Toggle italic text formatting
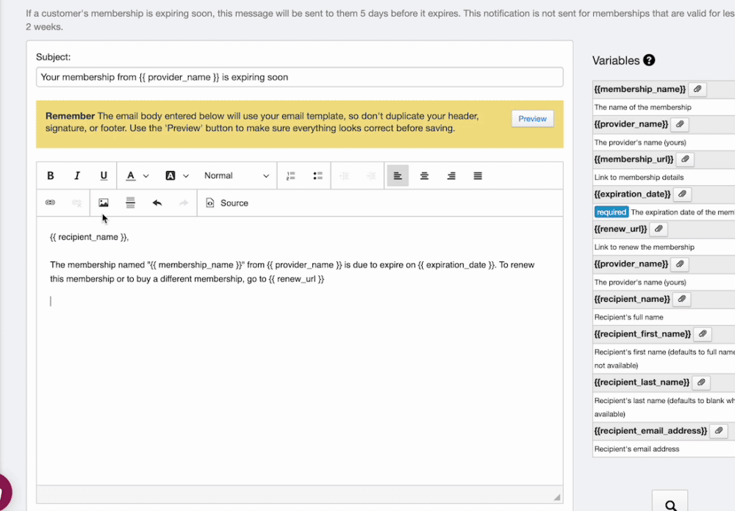The width and height of the screenshot is (735, 511). (x=77, y=175)
